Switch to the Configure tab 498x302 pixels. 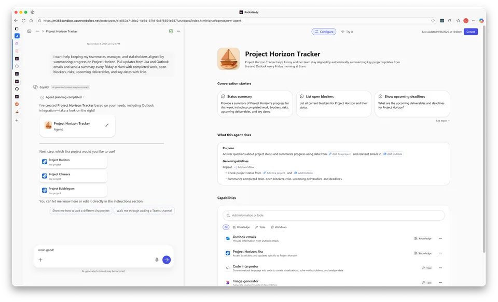click(x=324, y=32)
